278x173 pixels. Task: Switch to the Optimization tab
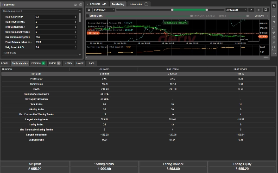(x=139, y=4)
